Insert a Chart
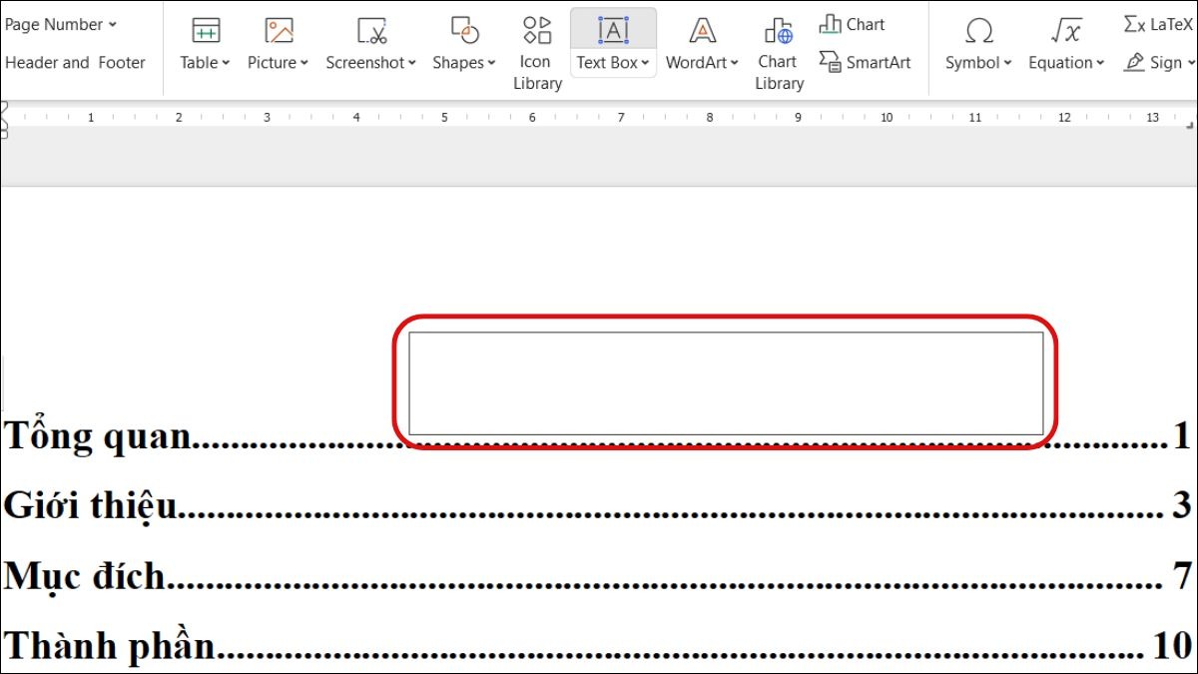This screenshot has width=1198, height=674. click(x=852, y=24)
